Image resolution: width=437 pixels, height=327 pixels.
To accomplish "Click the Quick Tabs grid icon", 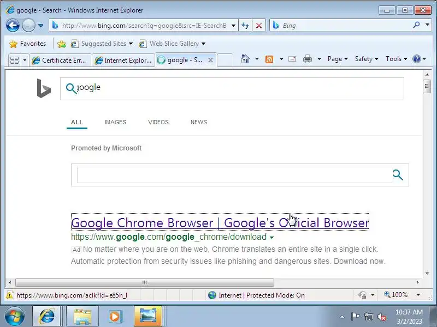I will (x=14, y=60).
